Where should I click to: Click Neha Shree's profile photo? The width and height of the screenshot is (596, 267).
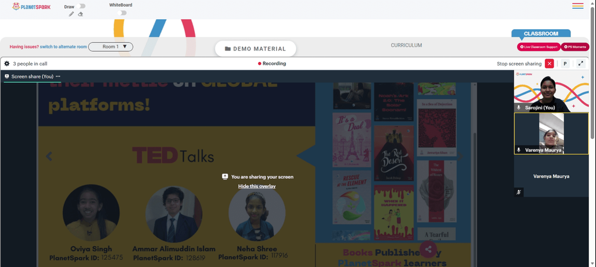257,213
